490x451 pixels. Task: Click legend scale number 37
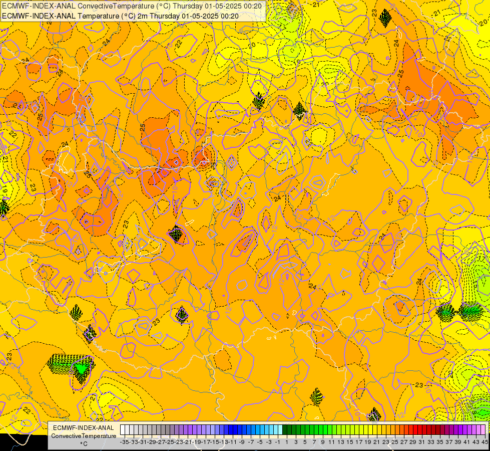click(x=449, y=442)
